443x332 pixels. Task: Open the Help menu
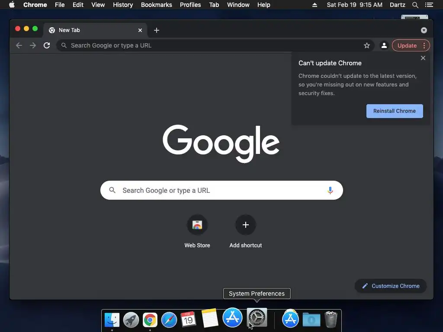(263, 5)
